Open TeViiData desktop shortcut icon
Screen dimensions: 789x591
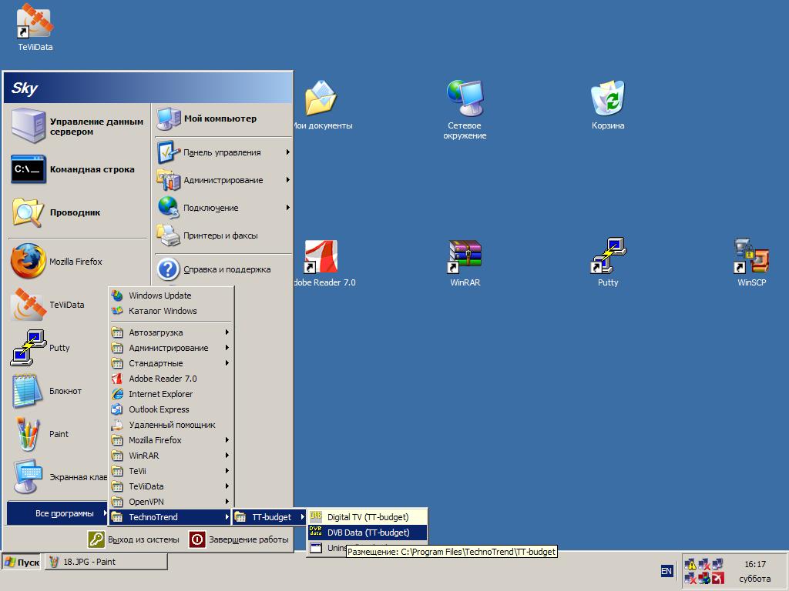35,28
